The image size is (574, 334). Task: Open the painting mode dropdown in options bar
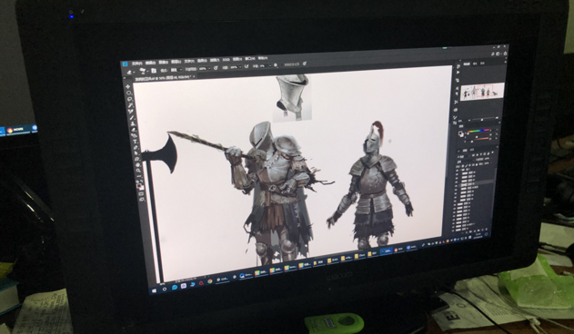click(x=176, y=70)
